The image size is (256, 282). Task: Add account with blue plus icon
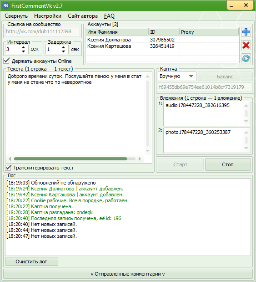pyautogui.click(x=246, y=32)
